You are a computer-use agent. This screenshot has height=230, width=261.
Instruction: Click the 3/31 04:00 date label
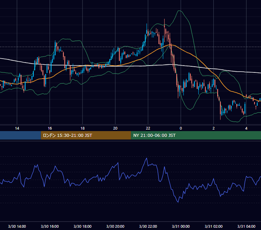point(246,226)
